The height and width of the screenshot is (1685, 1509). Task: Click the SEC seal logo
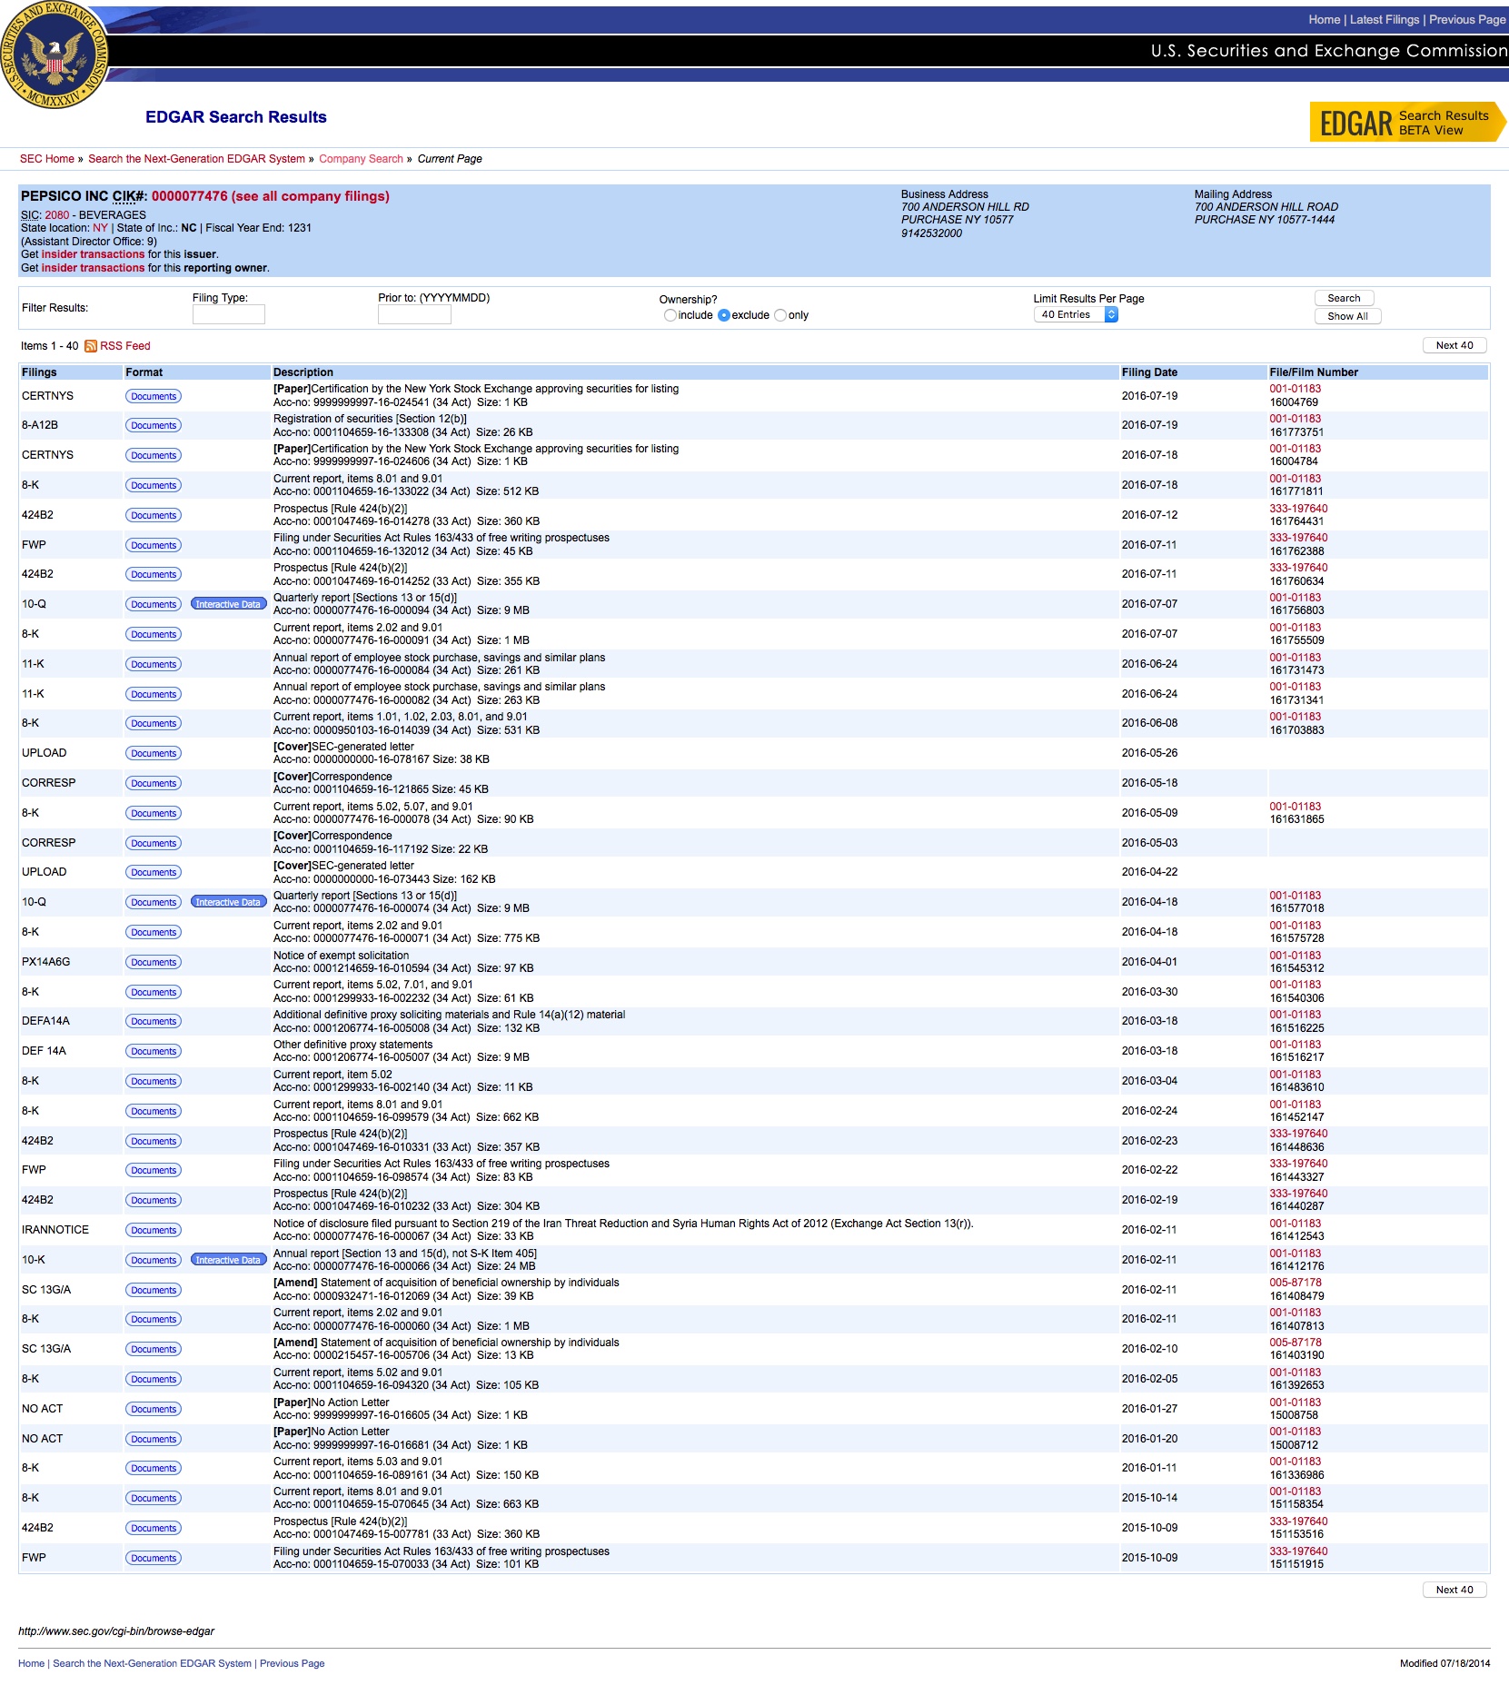point(55,55)
